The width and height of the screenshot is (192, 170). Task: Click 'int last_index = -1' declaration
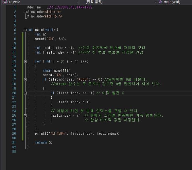click(55, 48)
